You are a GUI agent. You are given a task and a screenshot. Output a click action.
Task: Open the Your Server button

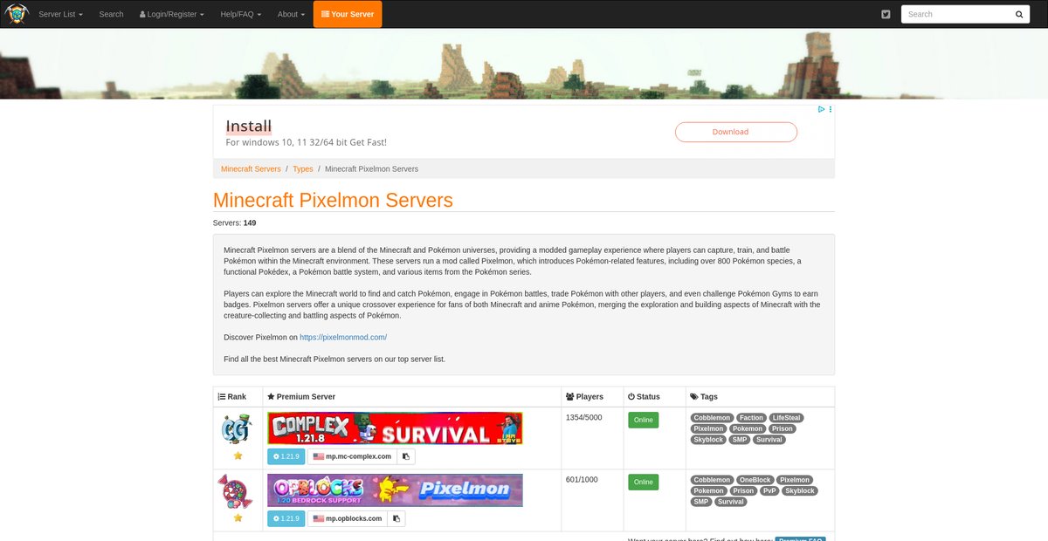click(x=348, y=14)
